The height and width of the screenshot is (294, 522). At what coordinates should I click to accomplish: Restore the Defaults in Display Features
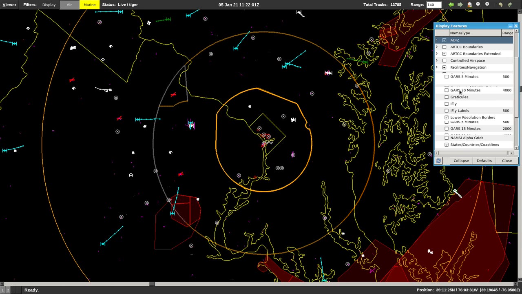pyautogui.click(x=484, y=161)
